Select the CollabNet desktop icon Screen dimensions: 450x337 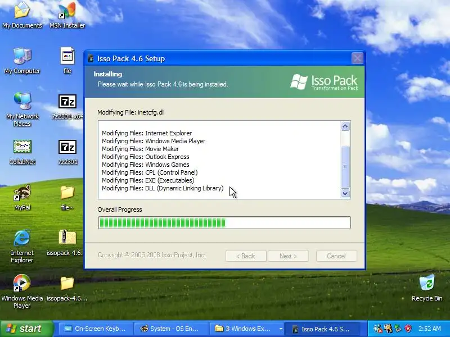tap(22, 152)
